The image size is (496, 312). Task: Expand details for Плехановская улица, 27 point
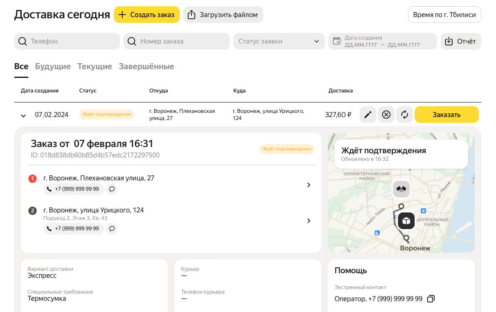pyautogui.click(x=309, y=185)
